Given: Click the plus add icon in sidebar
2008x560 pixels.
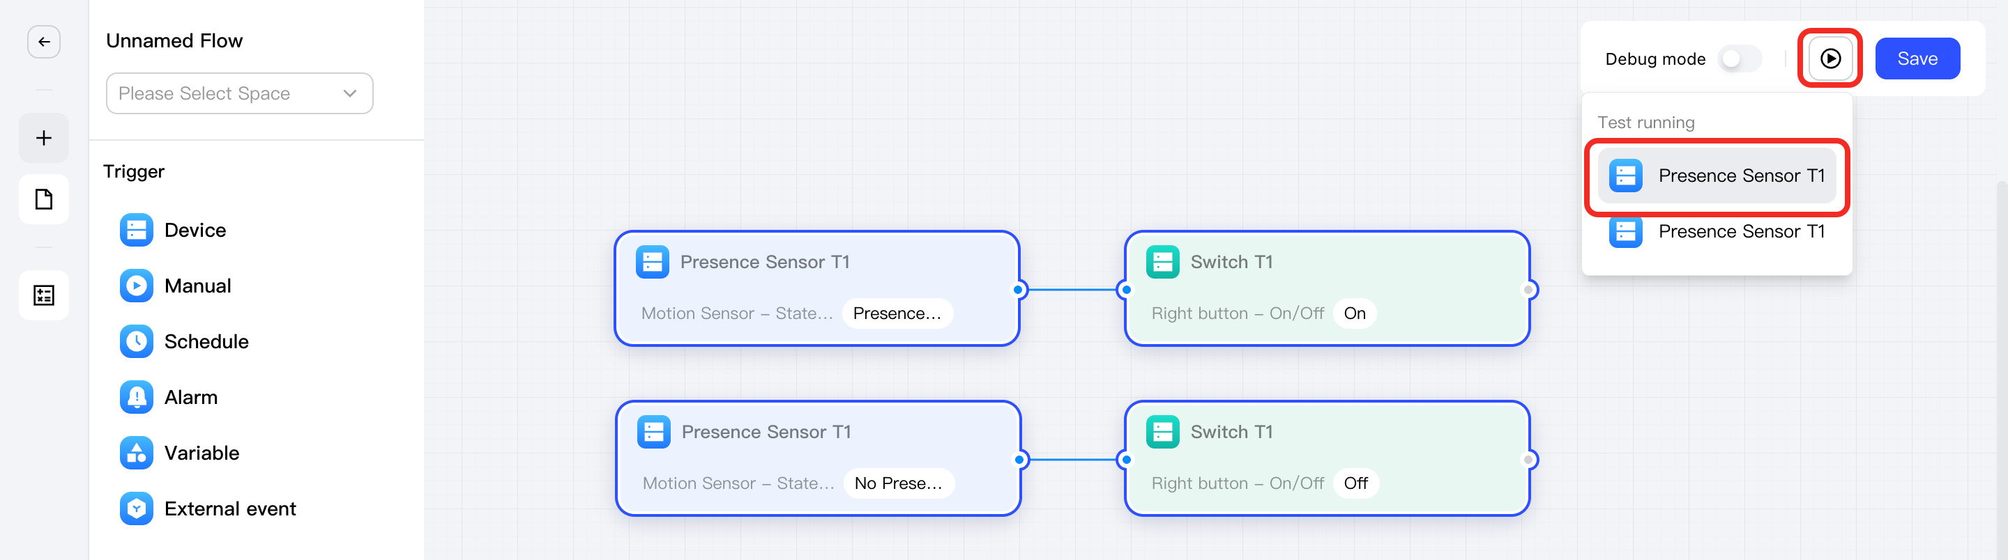Looking at the screenshot, I should (44, 138).
